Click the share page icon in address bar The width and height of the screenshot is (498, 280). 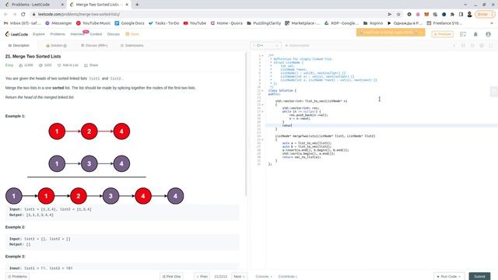coord(389,14)
